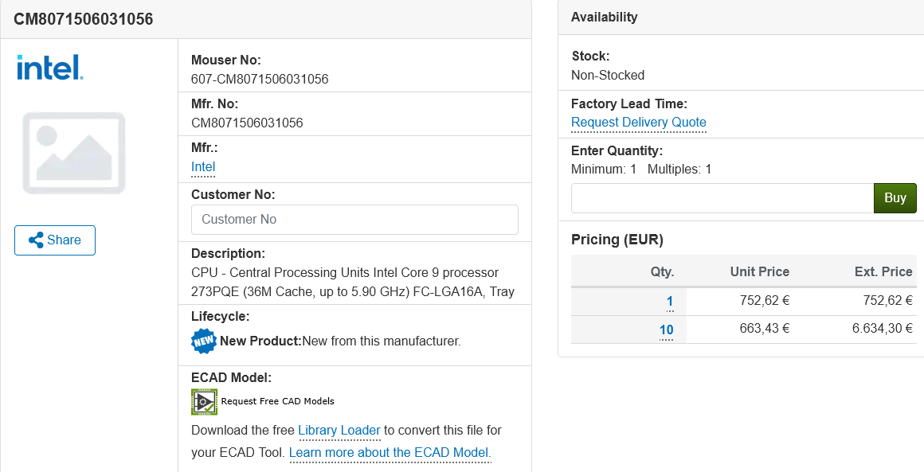Click Request Delivery Quote link

[x=638, y=123]
